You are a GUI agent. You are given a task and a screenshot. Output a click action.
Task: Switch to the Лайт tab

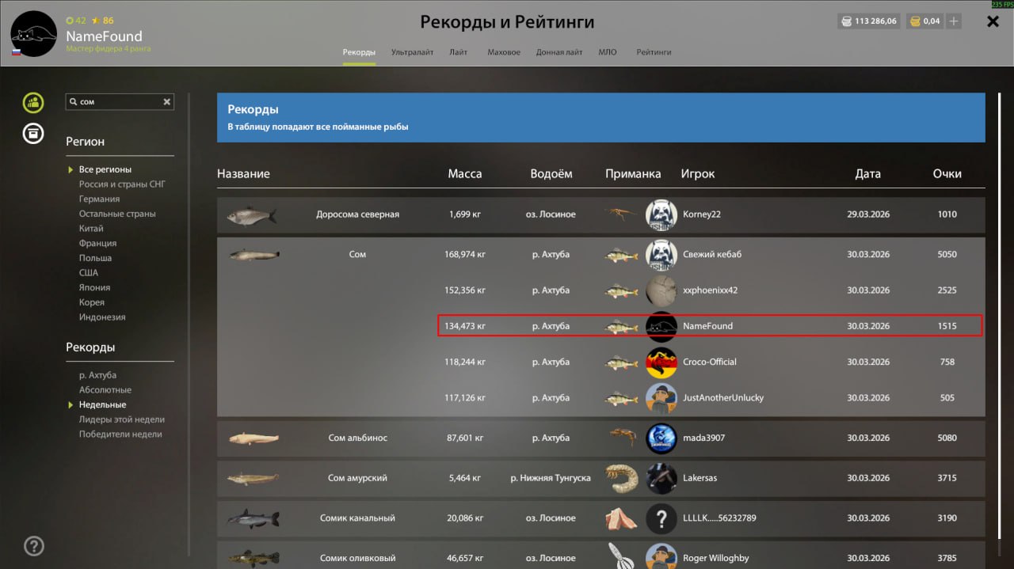pos(458,52)
